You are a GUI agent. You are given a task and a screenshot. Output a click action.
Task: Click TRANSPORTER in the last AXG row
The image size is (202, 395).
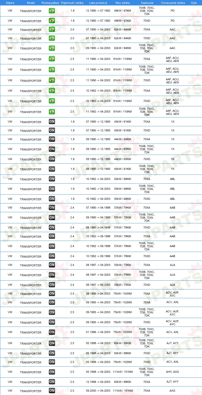(30, 391)
